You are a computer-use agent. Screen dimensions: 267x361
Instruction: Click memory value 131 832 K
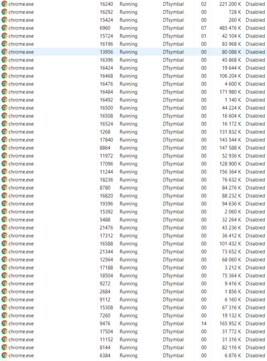pos(230,132)
